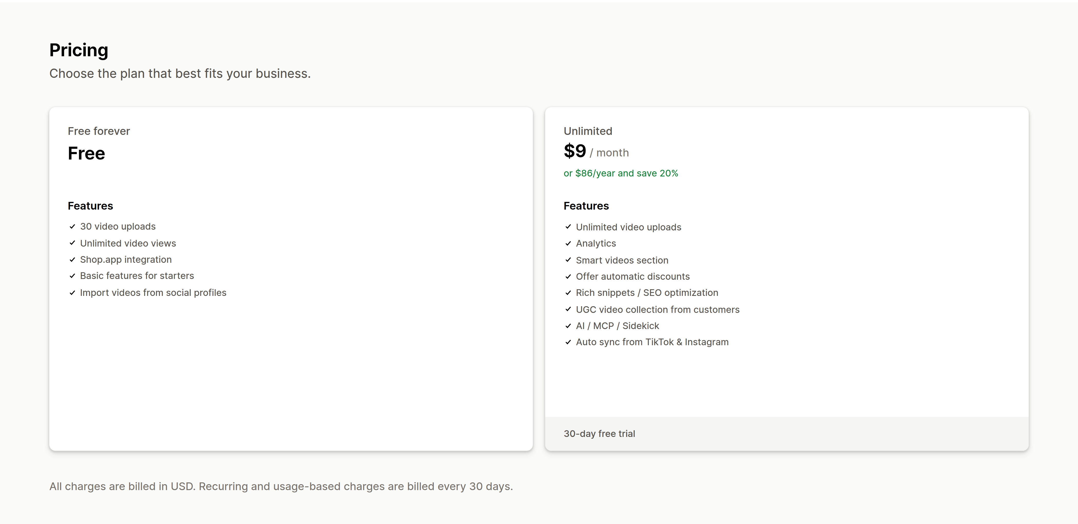Click the checkmark beside UGC video collection
This screenshot has height=524, width=1078.
click(568, 309)
